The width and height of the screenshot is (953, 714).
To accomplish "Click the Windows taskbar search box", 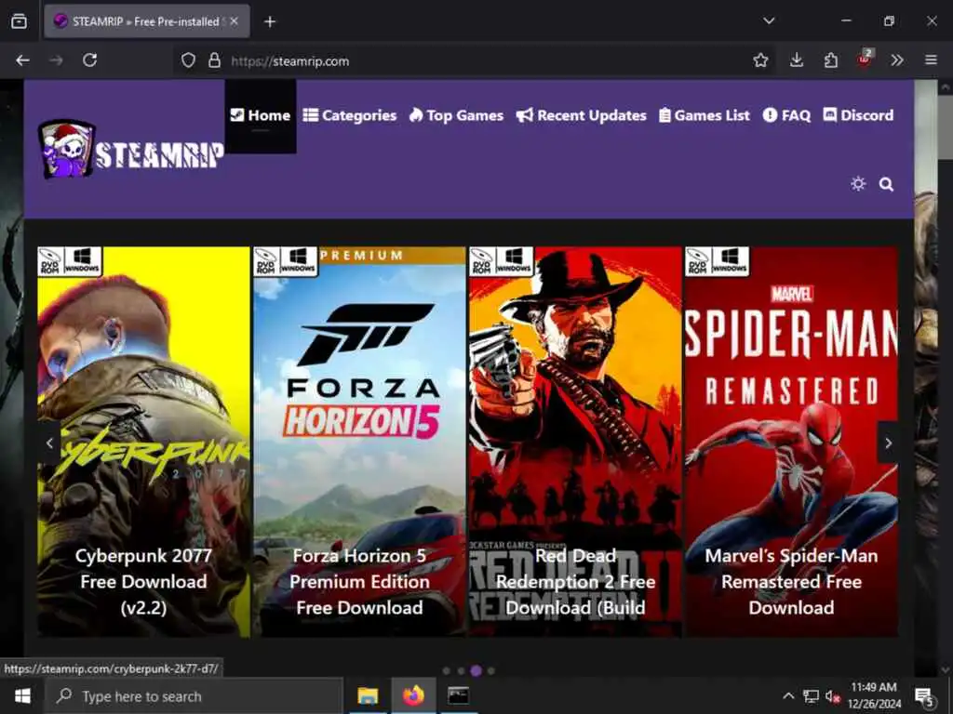I will coord(194,695).
